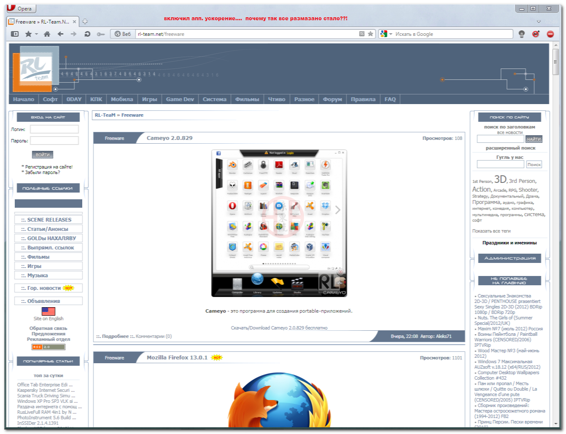Open the closed tabs arrow at tab bar right
This screenshot has width=566, height=434.
(x=539, y=21)
